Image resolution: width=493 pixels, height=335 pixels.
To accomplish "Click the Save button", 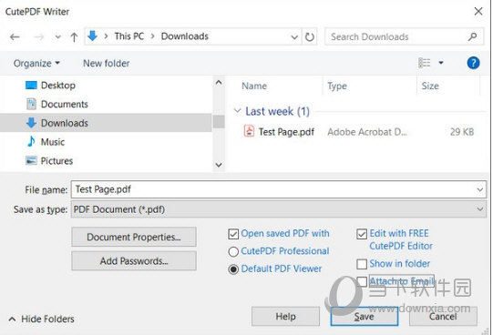I will tap(365, 316).
